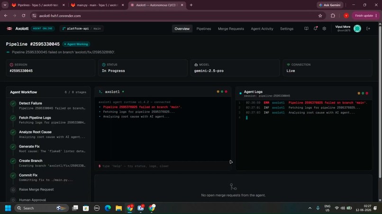This screenshot has width=382, height=214.
Task: Click the Detect Failure completed check icon
Action: pos(13,104)
